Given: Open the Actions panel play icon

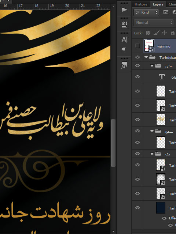Looking at the screenshot, I should pyautogui.click(x=124, y=10).
